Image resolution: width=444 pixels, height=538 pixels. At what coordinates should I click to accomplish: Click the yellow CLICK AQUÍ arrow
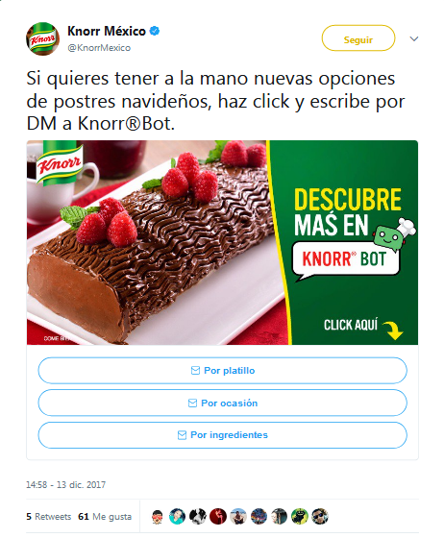point(393,330)
